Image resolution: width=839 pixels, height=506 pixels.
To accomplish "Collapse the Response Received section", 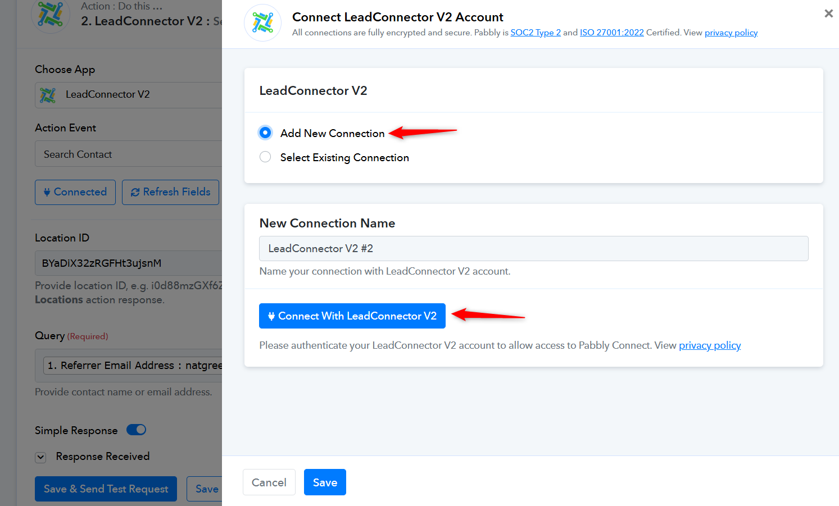I will coord(40,457).
